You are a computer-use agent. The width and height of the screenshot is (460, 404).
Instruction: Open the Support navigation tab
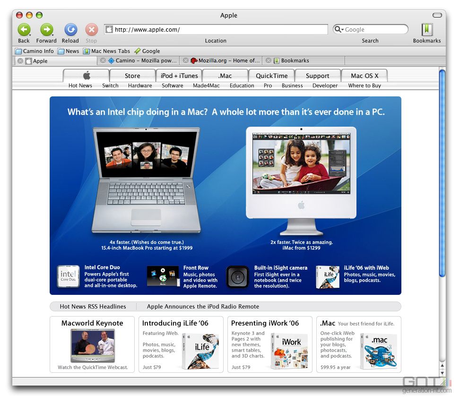point(318,76)
